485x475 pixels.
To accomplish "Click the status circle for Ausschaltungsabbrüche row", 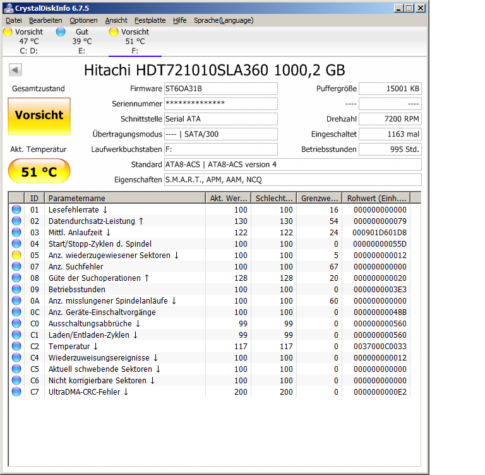I will (x=16, y=323).
